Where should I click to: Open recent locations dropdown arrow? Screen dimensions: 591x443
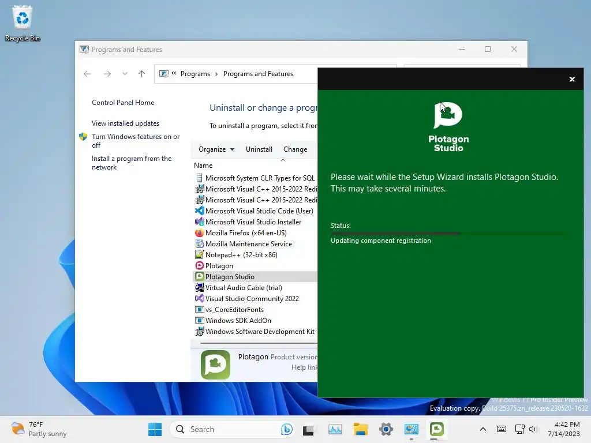click(125, 74)
